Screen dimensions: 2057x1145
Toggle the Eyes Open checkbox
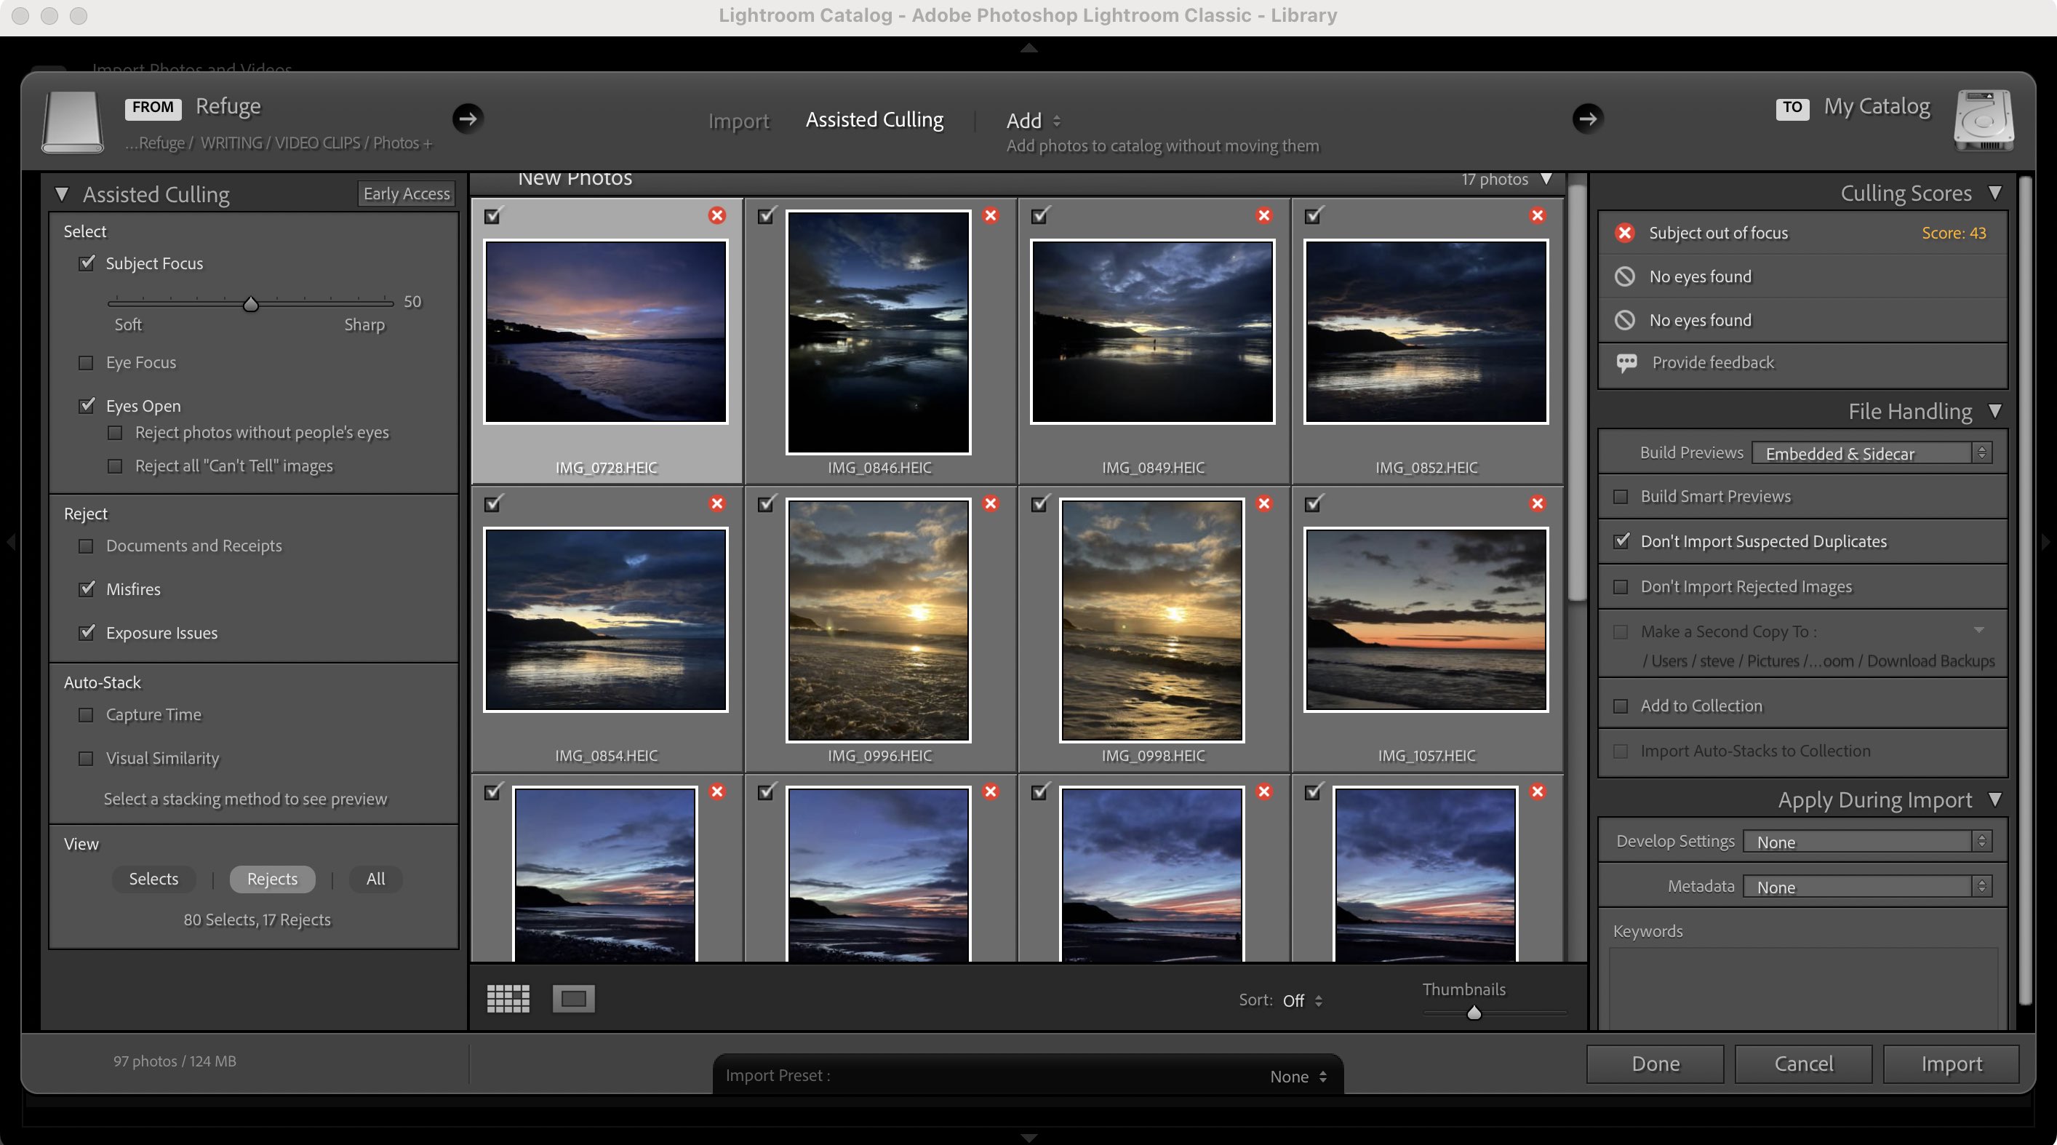tap(87, 406)
